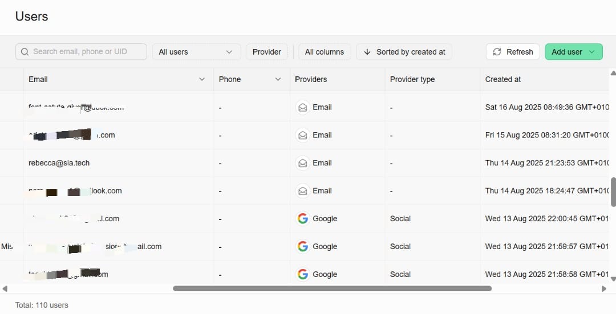Click the Provider filter button

pyautogui.click(x=266, y=52)
